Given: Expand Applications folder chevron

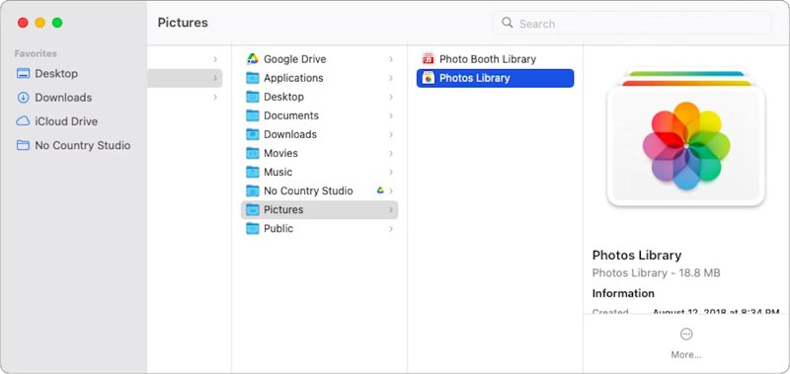Looking at the screenshot, I should click(x=391, y=78).
